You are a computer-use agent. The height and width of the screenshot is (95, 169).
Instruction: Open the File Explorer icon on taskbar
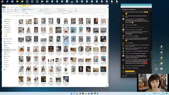(x=86, y=93)
